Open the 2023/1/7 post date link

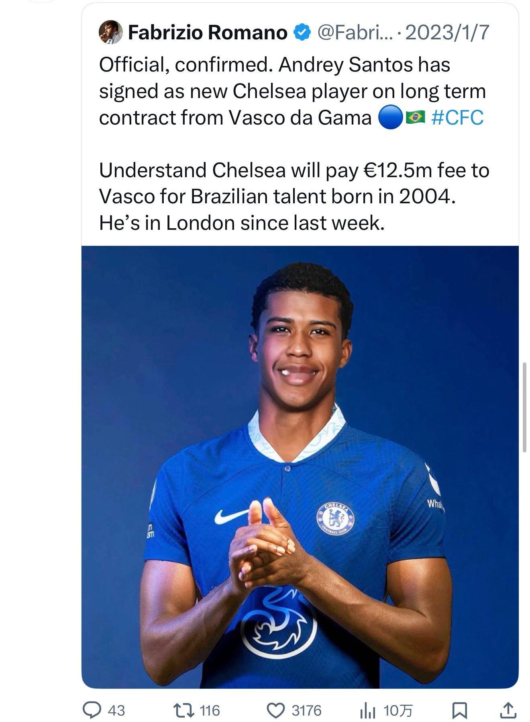[x=447, y=33]
